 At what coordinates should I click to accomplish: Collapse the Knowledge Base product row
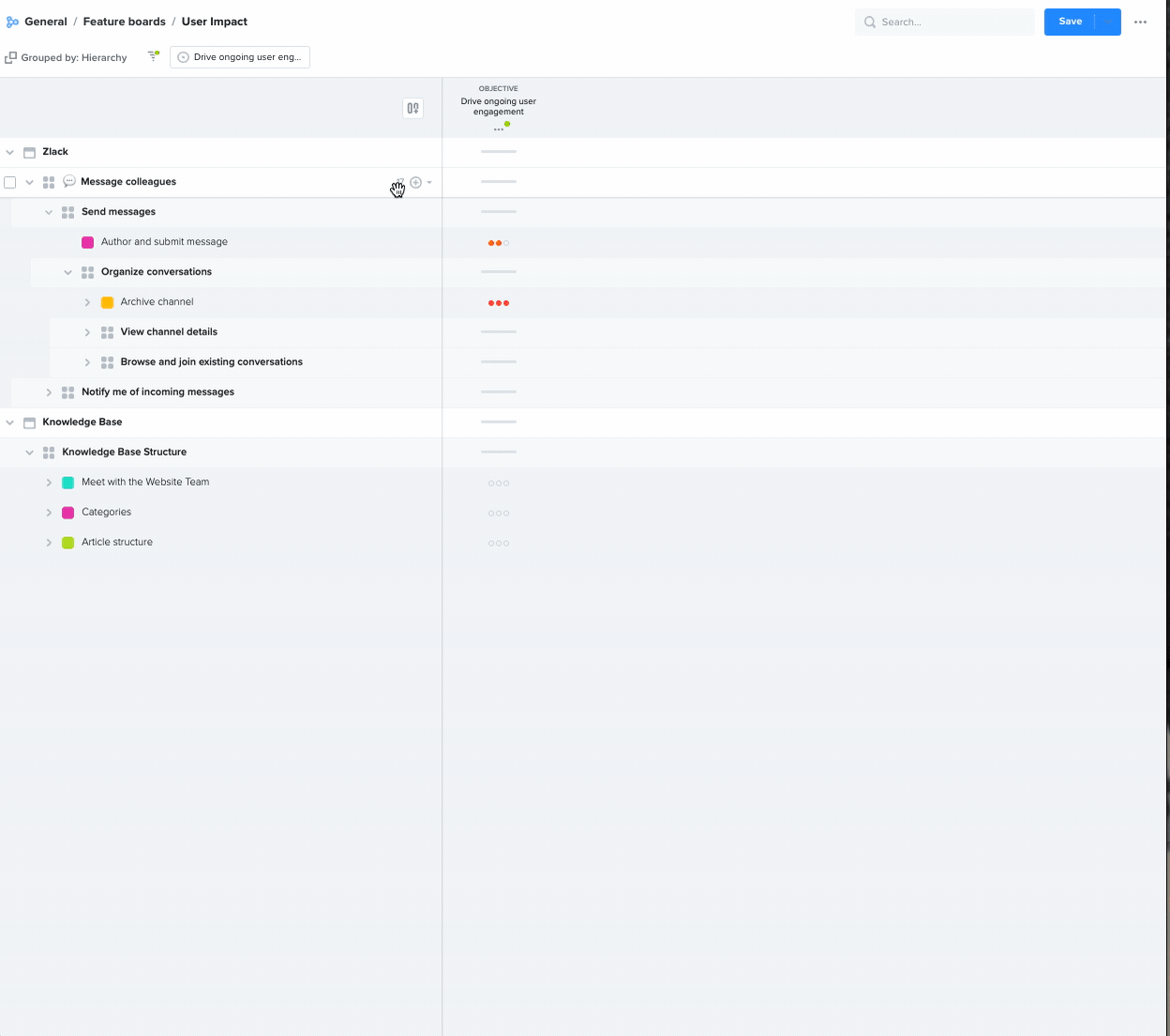10,422
